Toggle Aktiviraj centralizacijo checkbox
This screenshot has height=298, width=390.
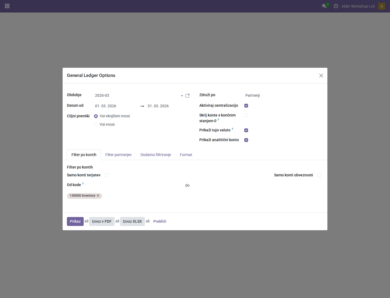pos(246,106)
